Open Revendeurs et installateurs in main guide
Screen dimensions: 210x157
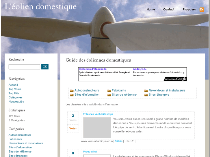[x=167, y=90]
